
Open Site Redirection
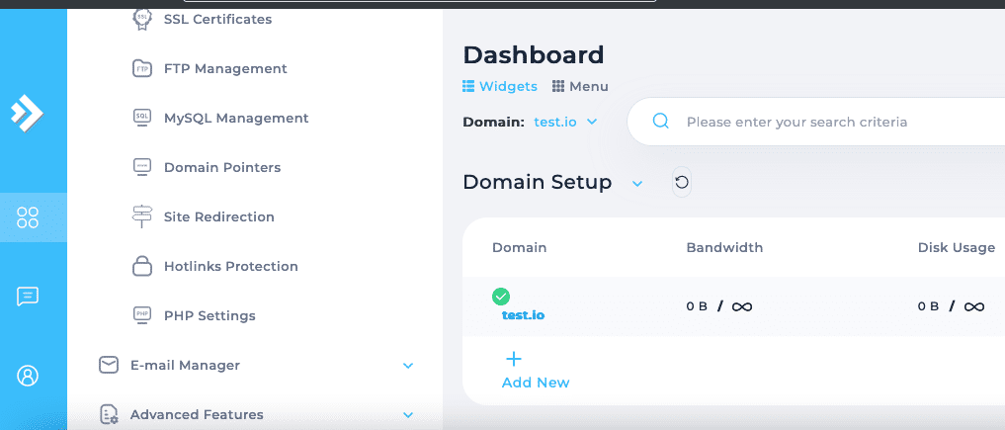coord(219,216)
